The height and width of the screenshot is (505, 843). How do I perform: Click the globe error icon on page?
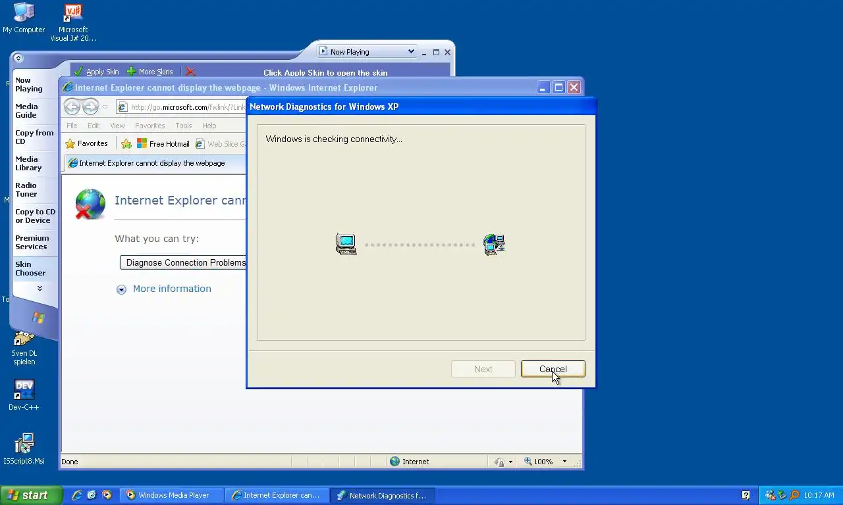coord(90,204)
